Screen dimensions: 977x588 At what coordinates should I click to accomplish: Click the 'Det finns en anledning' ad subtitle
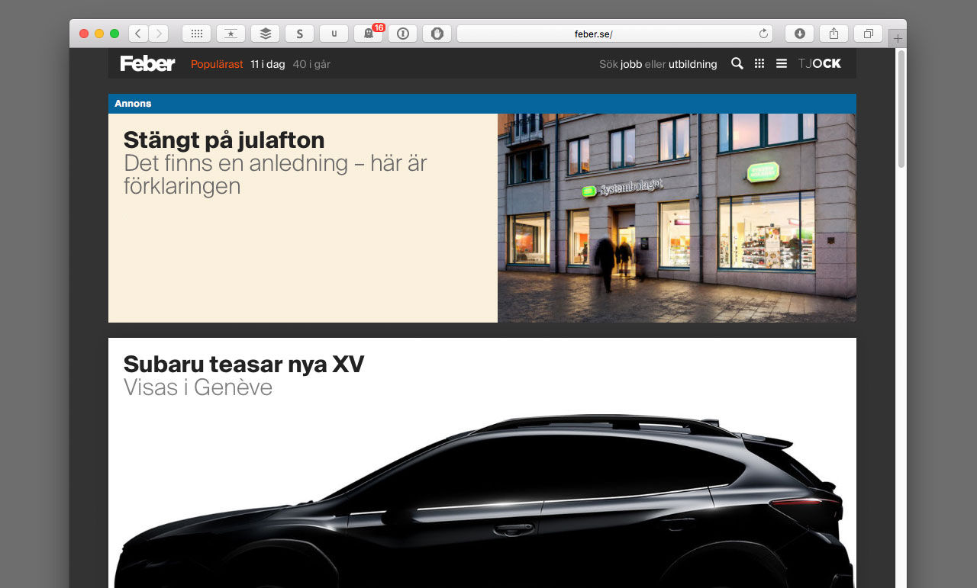click(276, 175)
